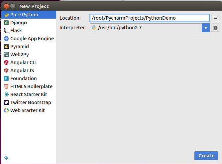Select HTML5 Boilerplate template

click(29, 86)
